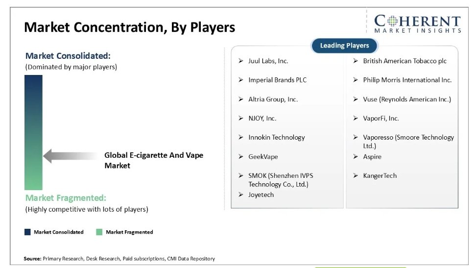This screenshot has height=268, width=475.
Task: Click the green Market Fragmented legend square
Action: pyautogui.click(x=99, y=232)
